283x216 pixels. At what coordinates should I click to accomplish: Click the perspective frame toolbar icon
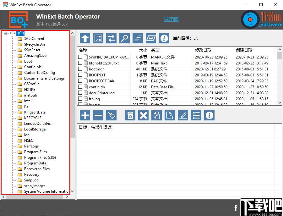tap(151, 38)
